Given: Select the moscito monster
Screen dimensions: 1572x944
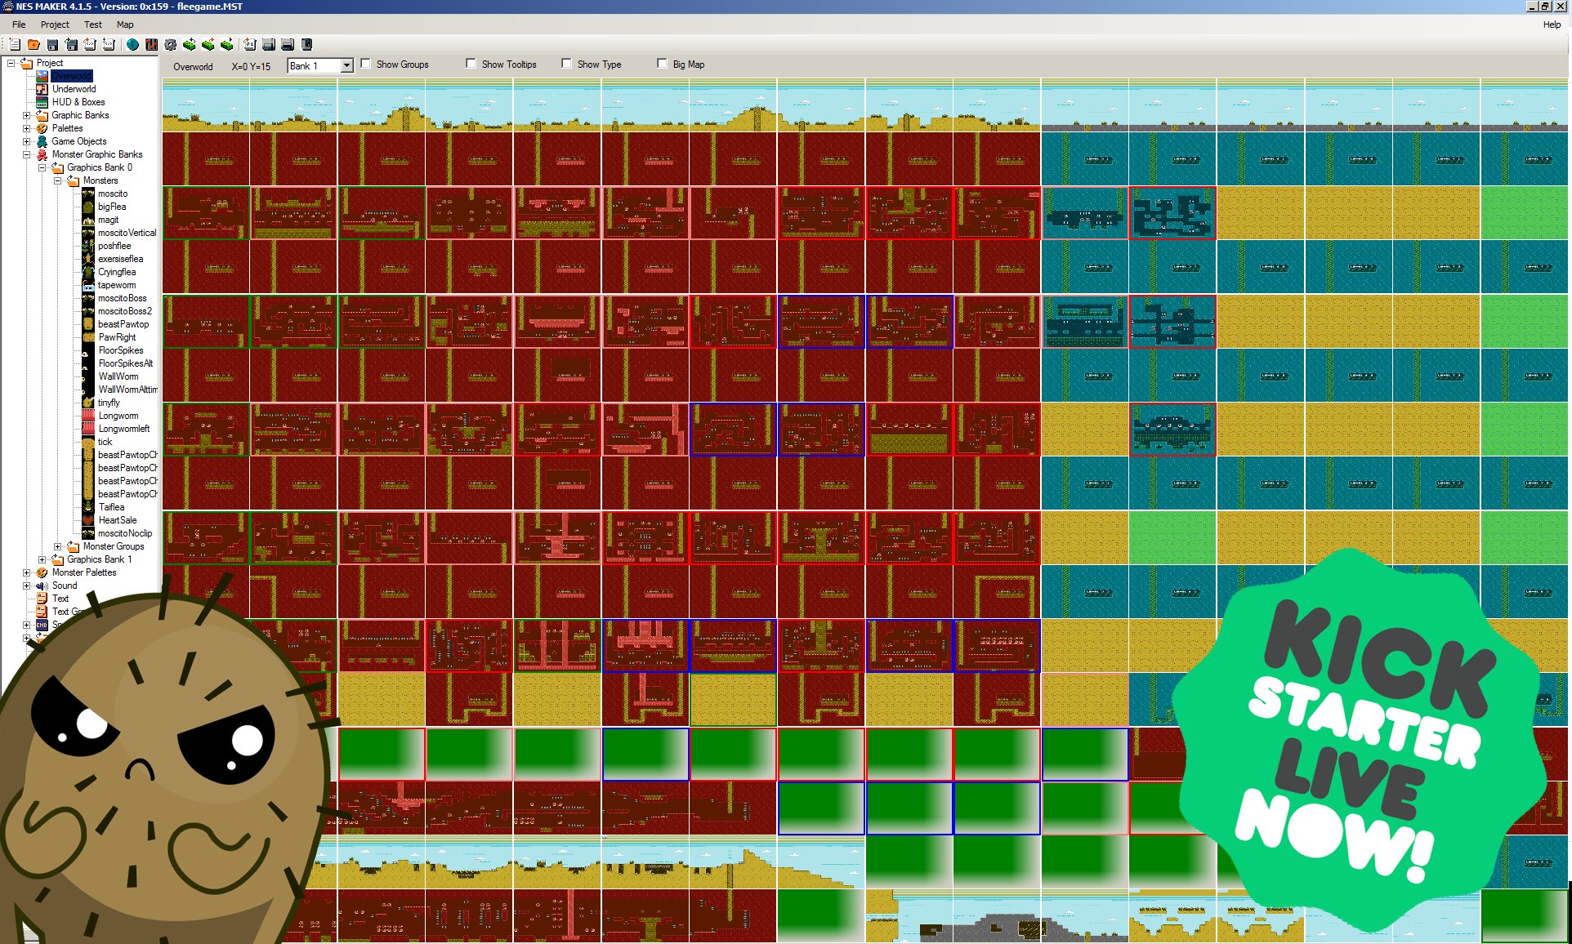Looking at the screenshot, I should pyautogui.click(x=113, y=194).
